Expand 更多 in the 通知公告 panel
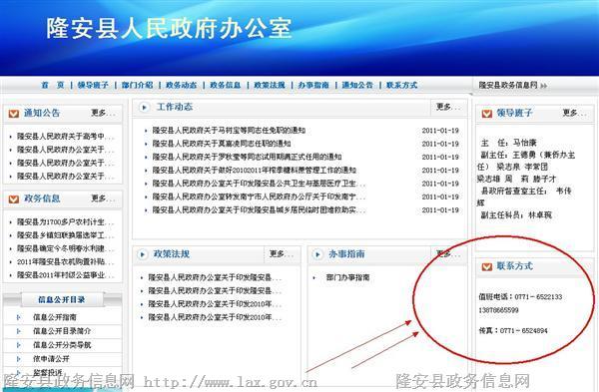599x392 pixels. 103,113
